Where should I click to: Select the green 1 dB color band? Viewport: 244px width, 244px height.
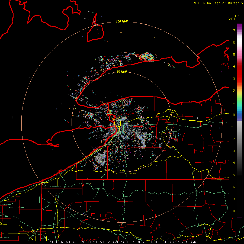tap(239, 103)
